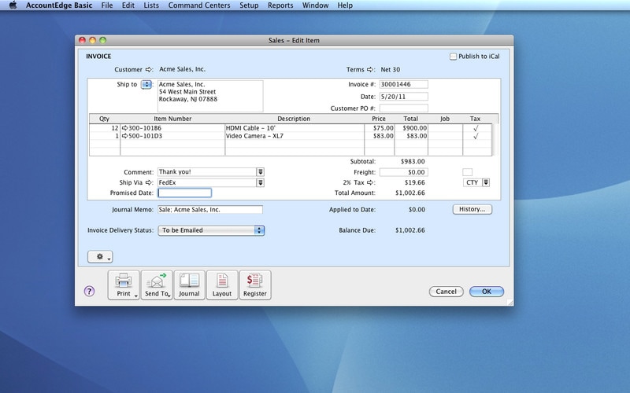Viewport: 630px width, 393px height.
Task: Open the Window menu
Action: tap(316, 6)
